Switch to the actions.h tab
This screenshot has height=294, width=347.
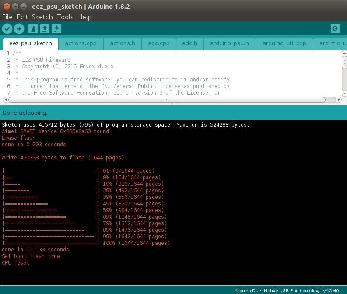point(123,43)
